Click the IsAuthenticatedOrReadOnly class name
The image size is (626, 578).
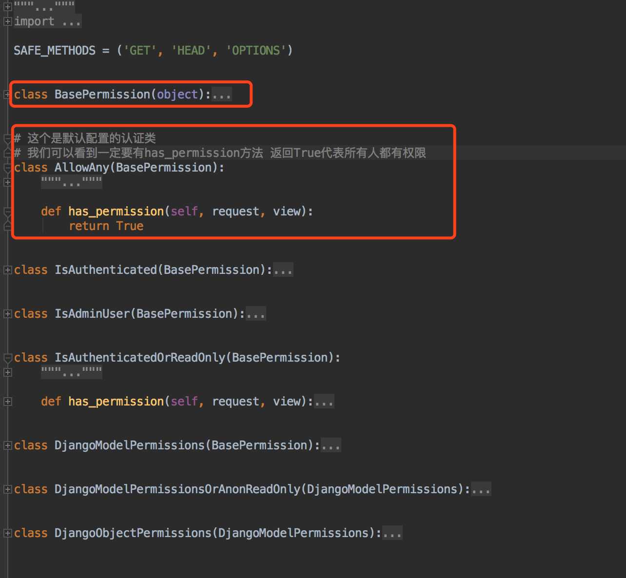(140, 358)
